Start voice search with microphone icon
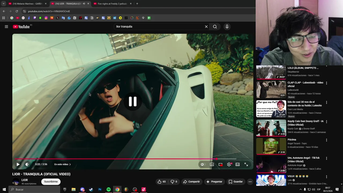This screenshot has height=193, width=343. tap(227, 27)
